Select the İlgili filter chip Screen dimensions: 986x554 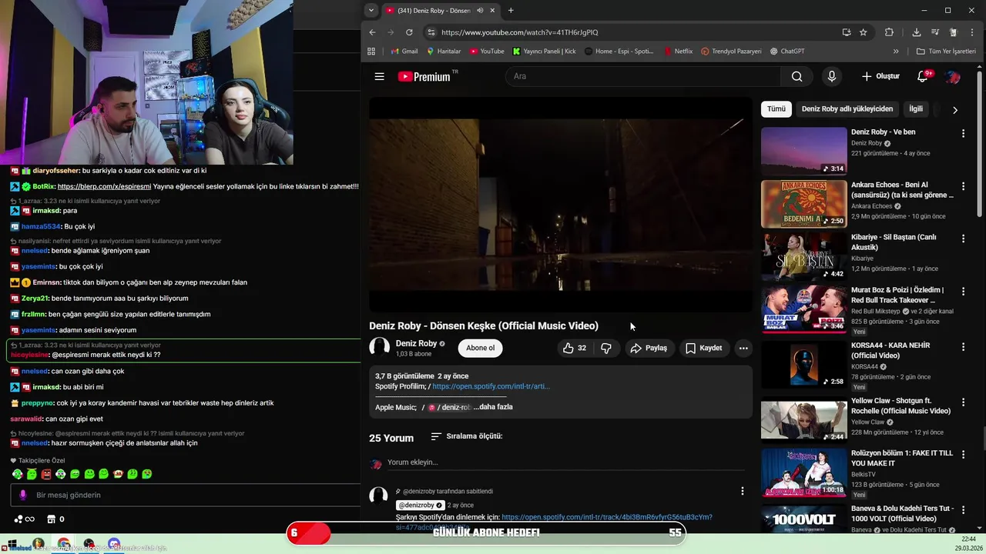[916, 109]
